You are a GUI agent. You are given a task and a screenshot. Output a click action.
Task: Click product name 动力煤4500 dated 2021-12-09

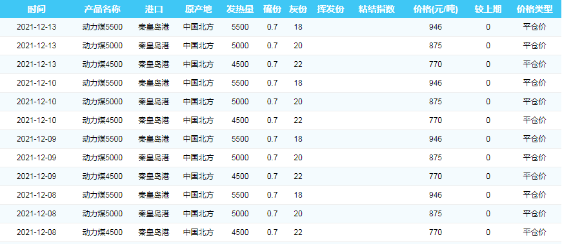coord(103,176)
